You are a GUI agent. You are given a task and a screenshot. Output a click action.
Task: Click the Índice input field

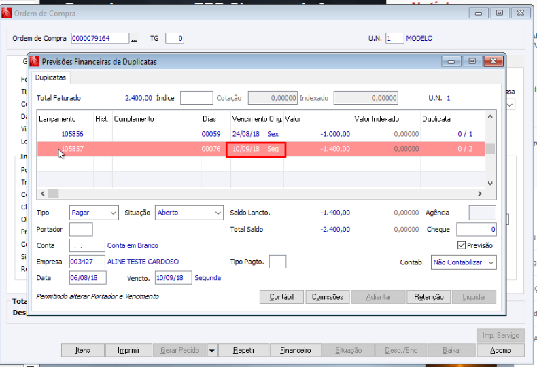(x=196, y=98)
